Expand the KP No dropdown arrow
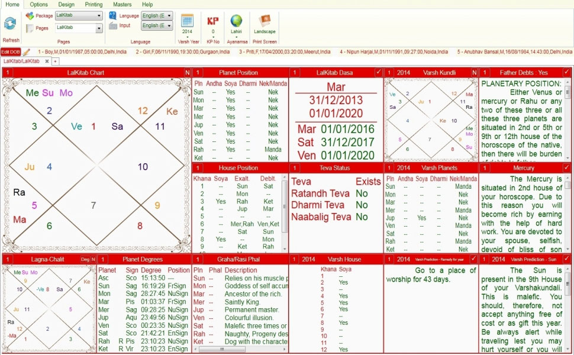The image size is (574, 355). [212, 36]
